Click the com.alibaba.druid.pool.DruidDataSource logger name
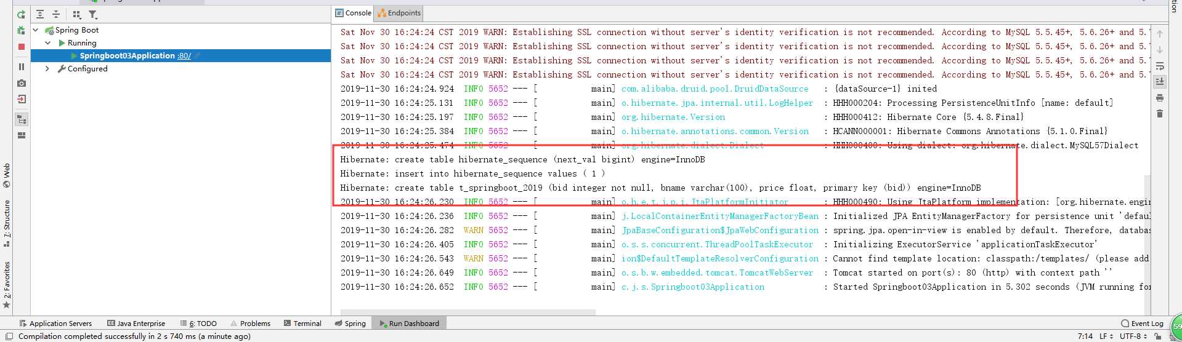1182x342 pixels. click(x=714, y=89)
